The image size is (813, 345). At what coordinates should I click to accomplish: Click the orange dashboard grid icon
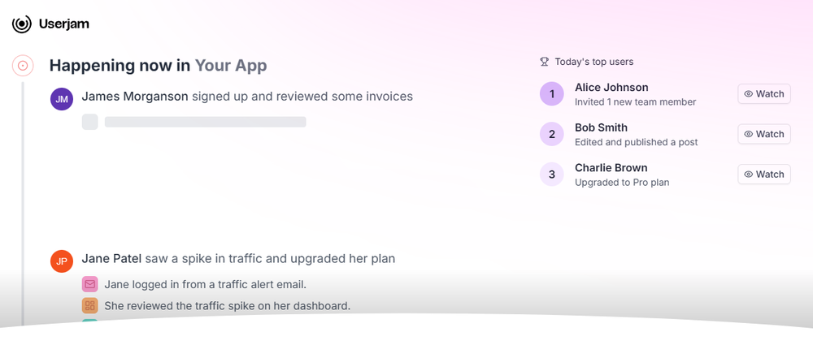pyautogui.click(x=89, y=306)
